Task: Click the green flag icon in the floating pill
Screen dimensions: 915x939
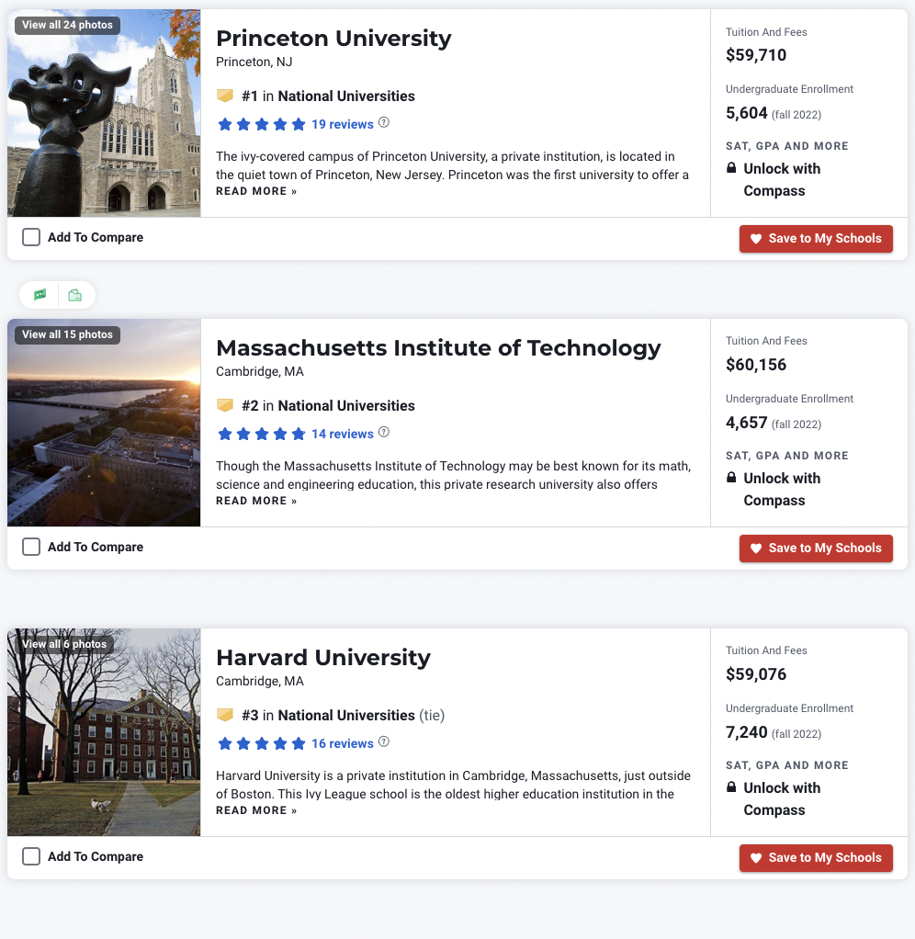Action: click(40, 295)
